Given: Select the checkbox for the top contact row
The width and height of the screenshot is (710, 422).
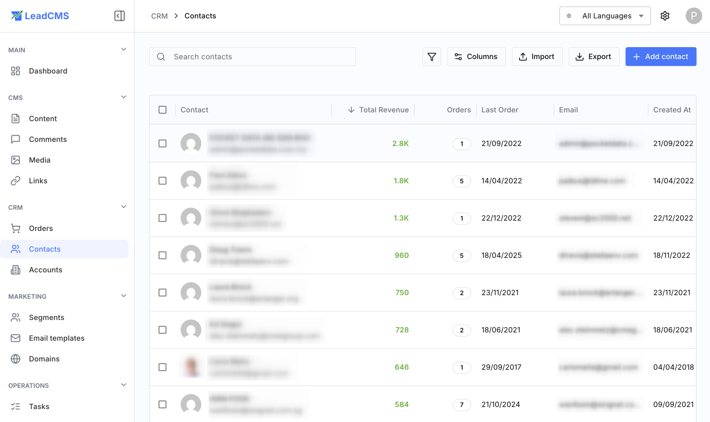Looking at the screenshot, I should (x=162, y=143).
